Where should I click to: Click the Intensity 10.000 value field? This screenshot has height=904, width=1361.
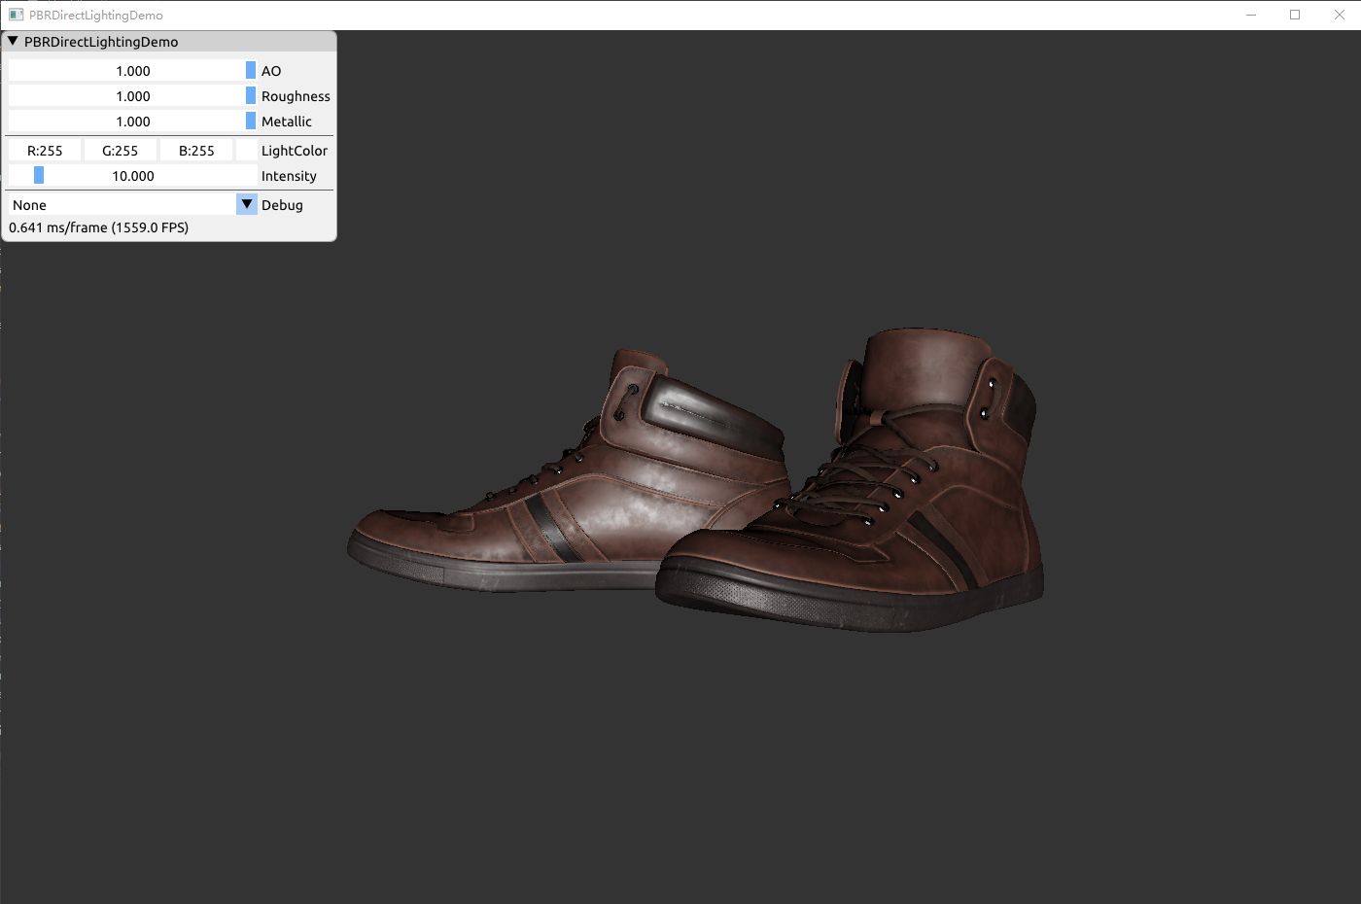coord(133,175)
